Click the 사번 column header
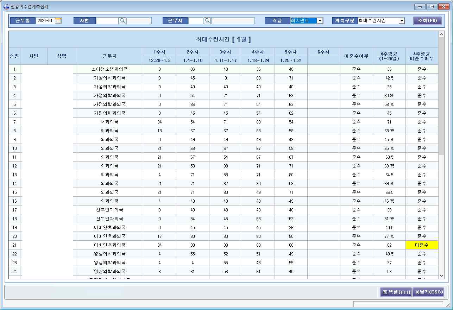453x310 pixels. coord(33,56)
